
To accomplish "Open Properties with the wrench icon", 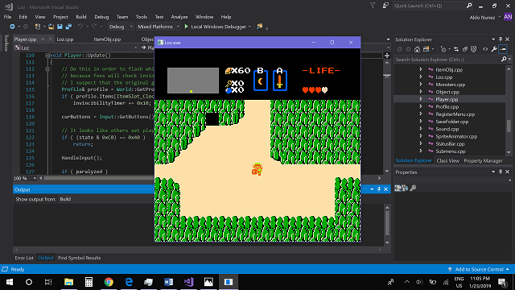I will click(x=494, y=49).
